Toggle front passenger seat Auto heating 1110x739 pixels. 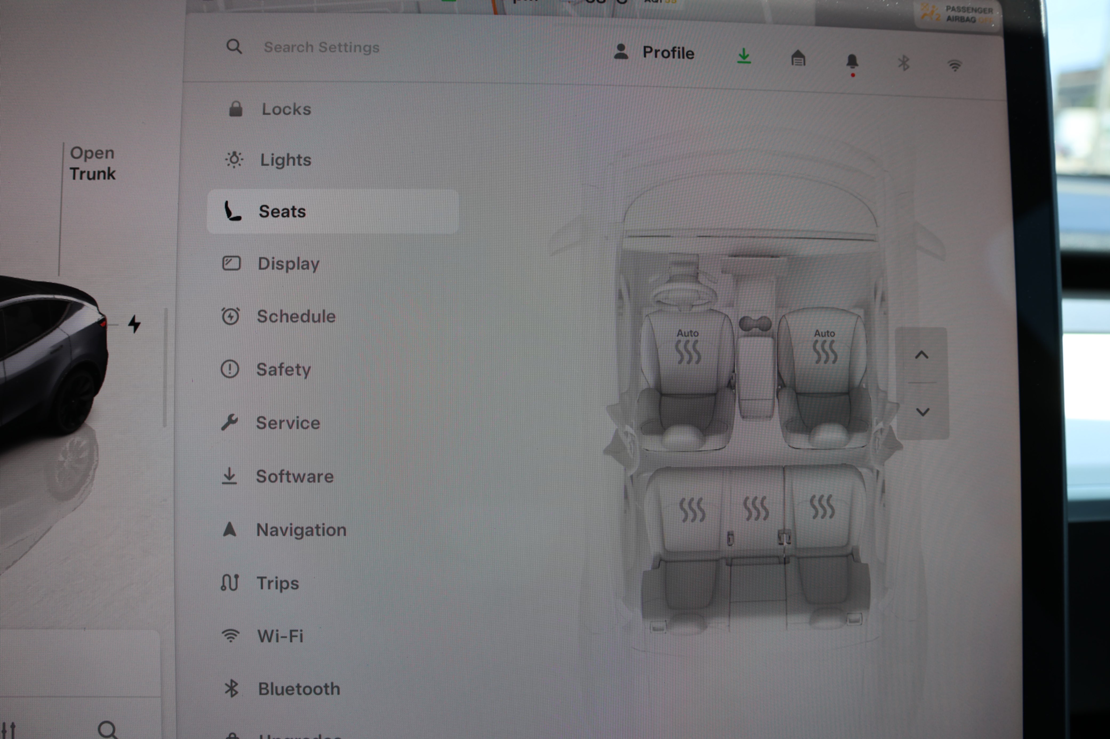(825, 347)
